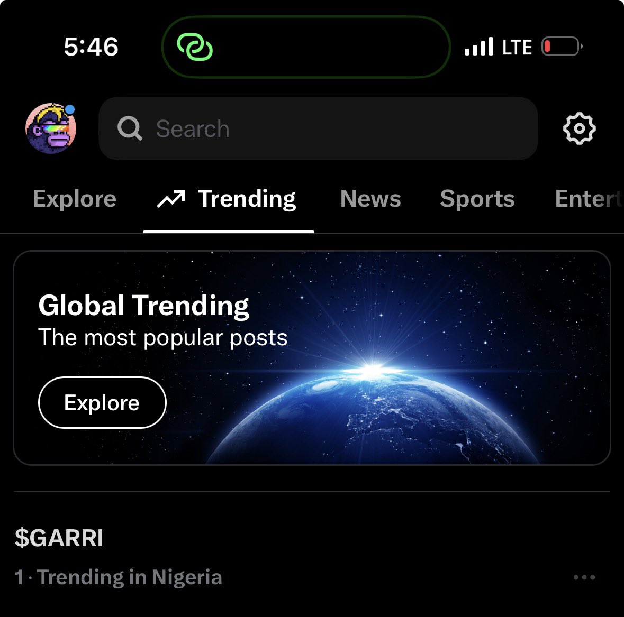
Task: Open more options for $GARRI trend
Action: (x=584, y=577)
